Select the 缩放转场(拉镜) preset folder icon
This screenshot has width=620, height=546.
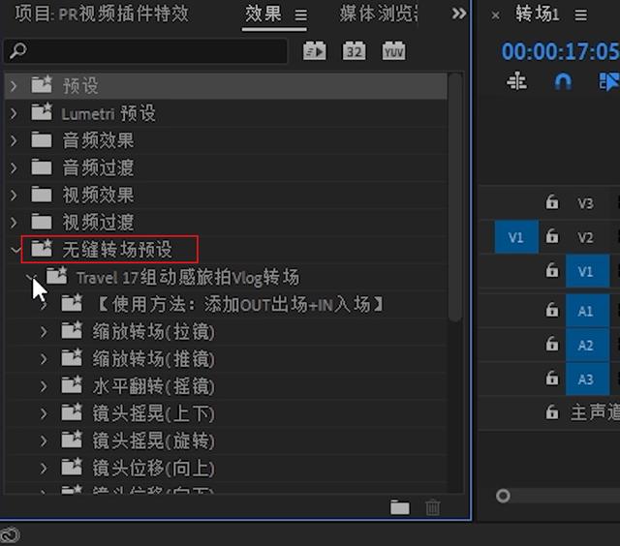click(x=72, y=330)
